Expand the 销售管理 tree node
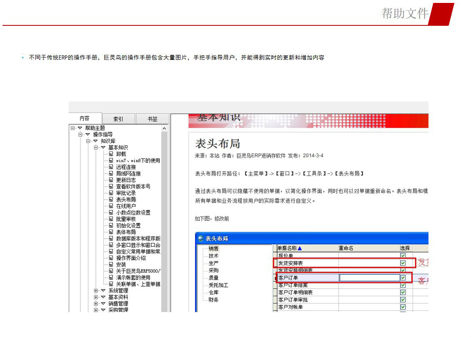The width and height of the screenshot is (471, 337). [96, 304]
